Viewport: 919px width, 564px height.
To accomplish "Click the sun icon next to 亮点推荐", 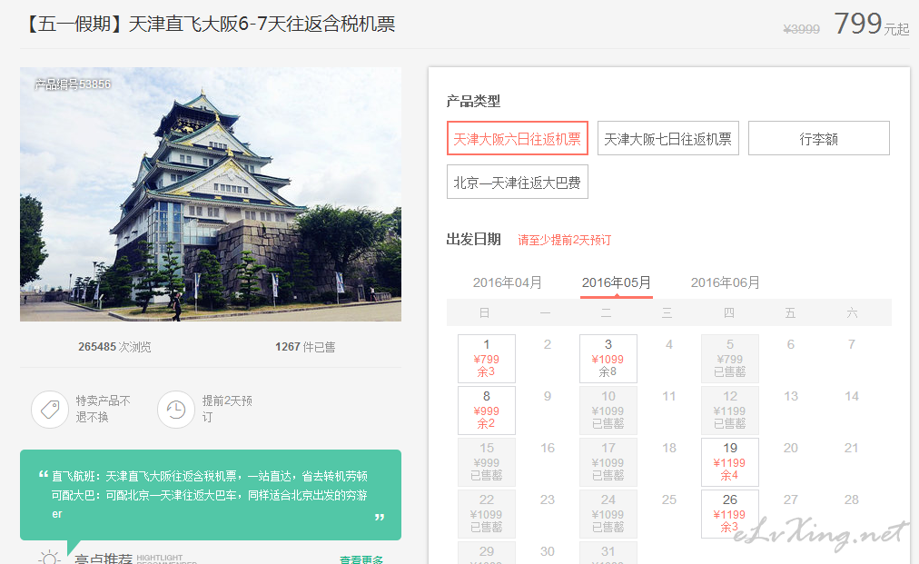I will tap(49, 557).
